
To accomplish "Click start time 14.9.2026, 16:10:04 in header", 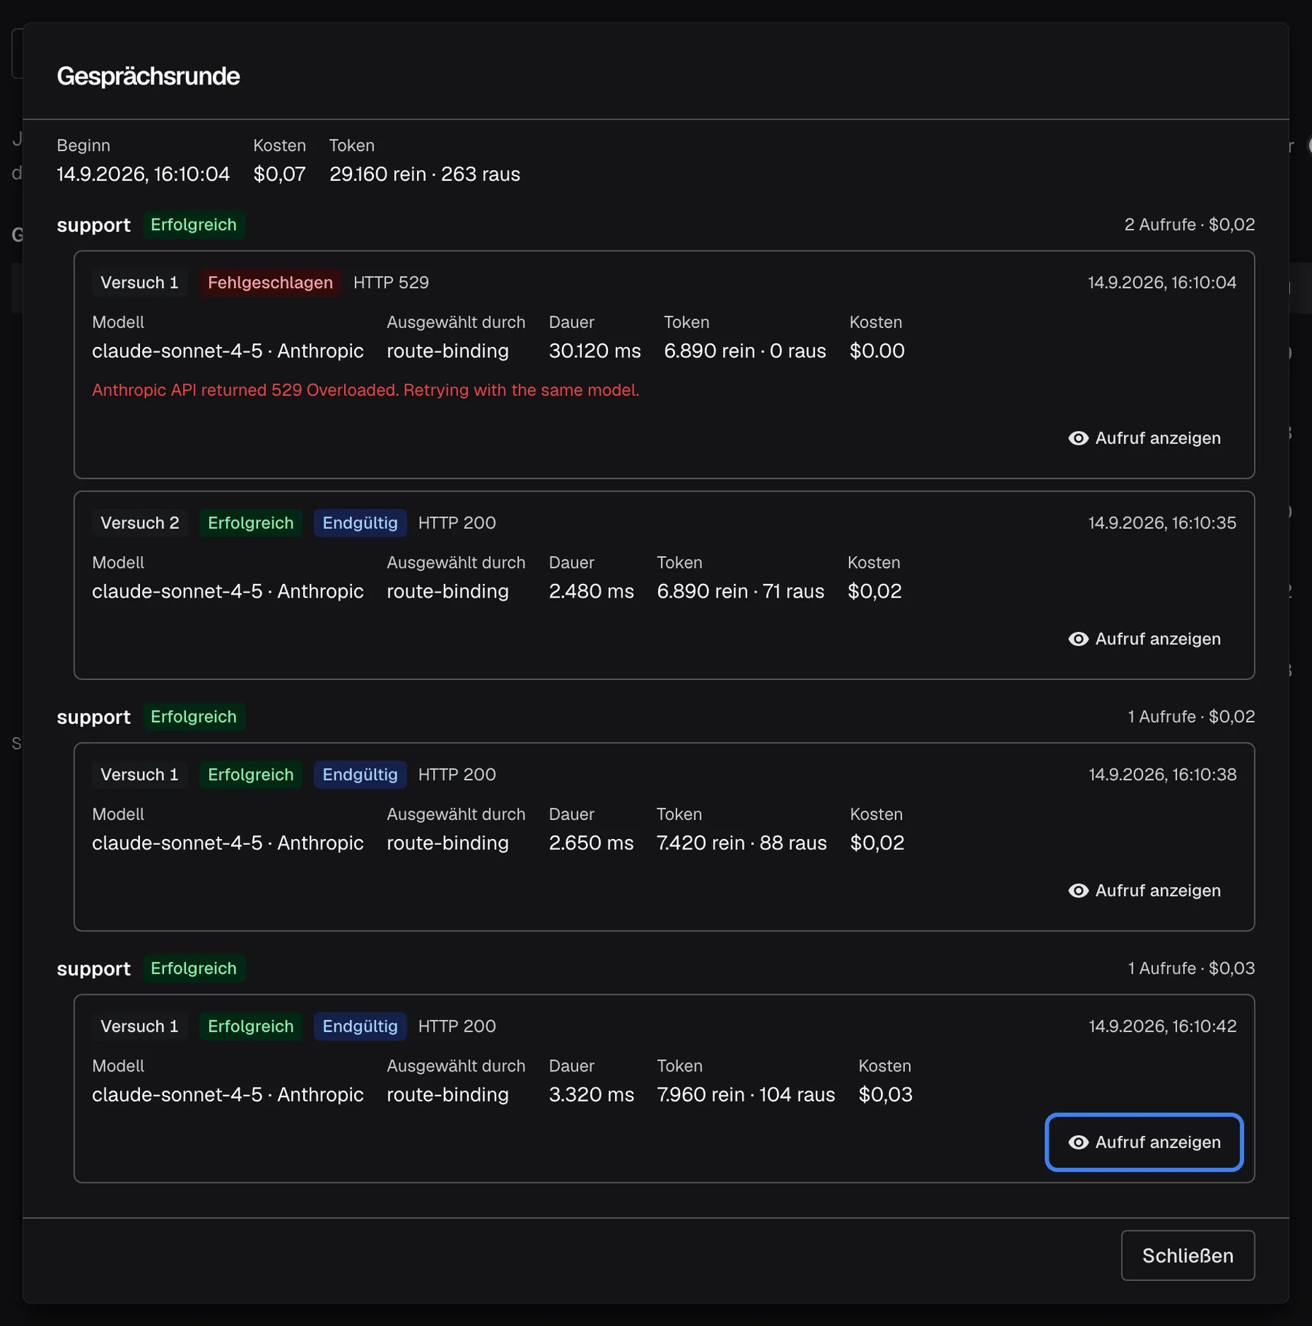I will pyautogui.click(x=143, y=174).
